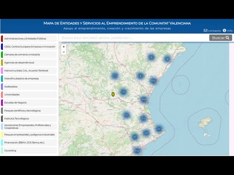Click the Mapa de Entidades header title

117,23
